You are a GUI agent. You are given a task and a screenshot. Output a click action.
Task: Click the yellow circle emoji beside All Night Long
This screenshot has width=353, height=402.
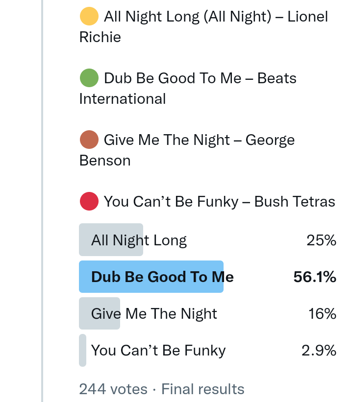click(89, 17)
